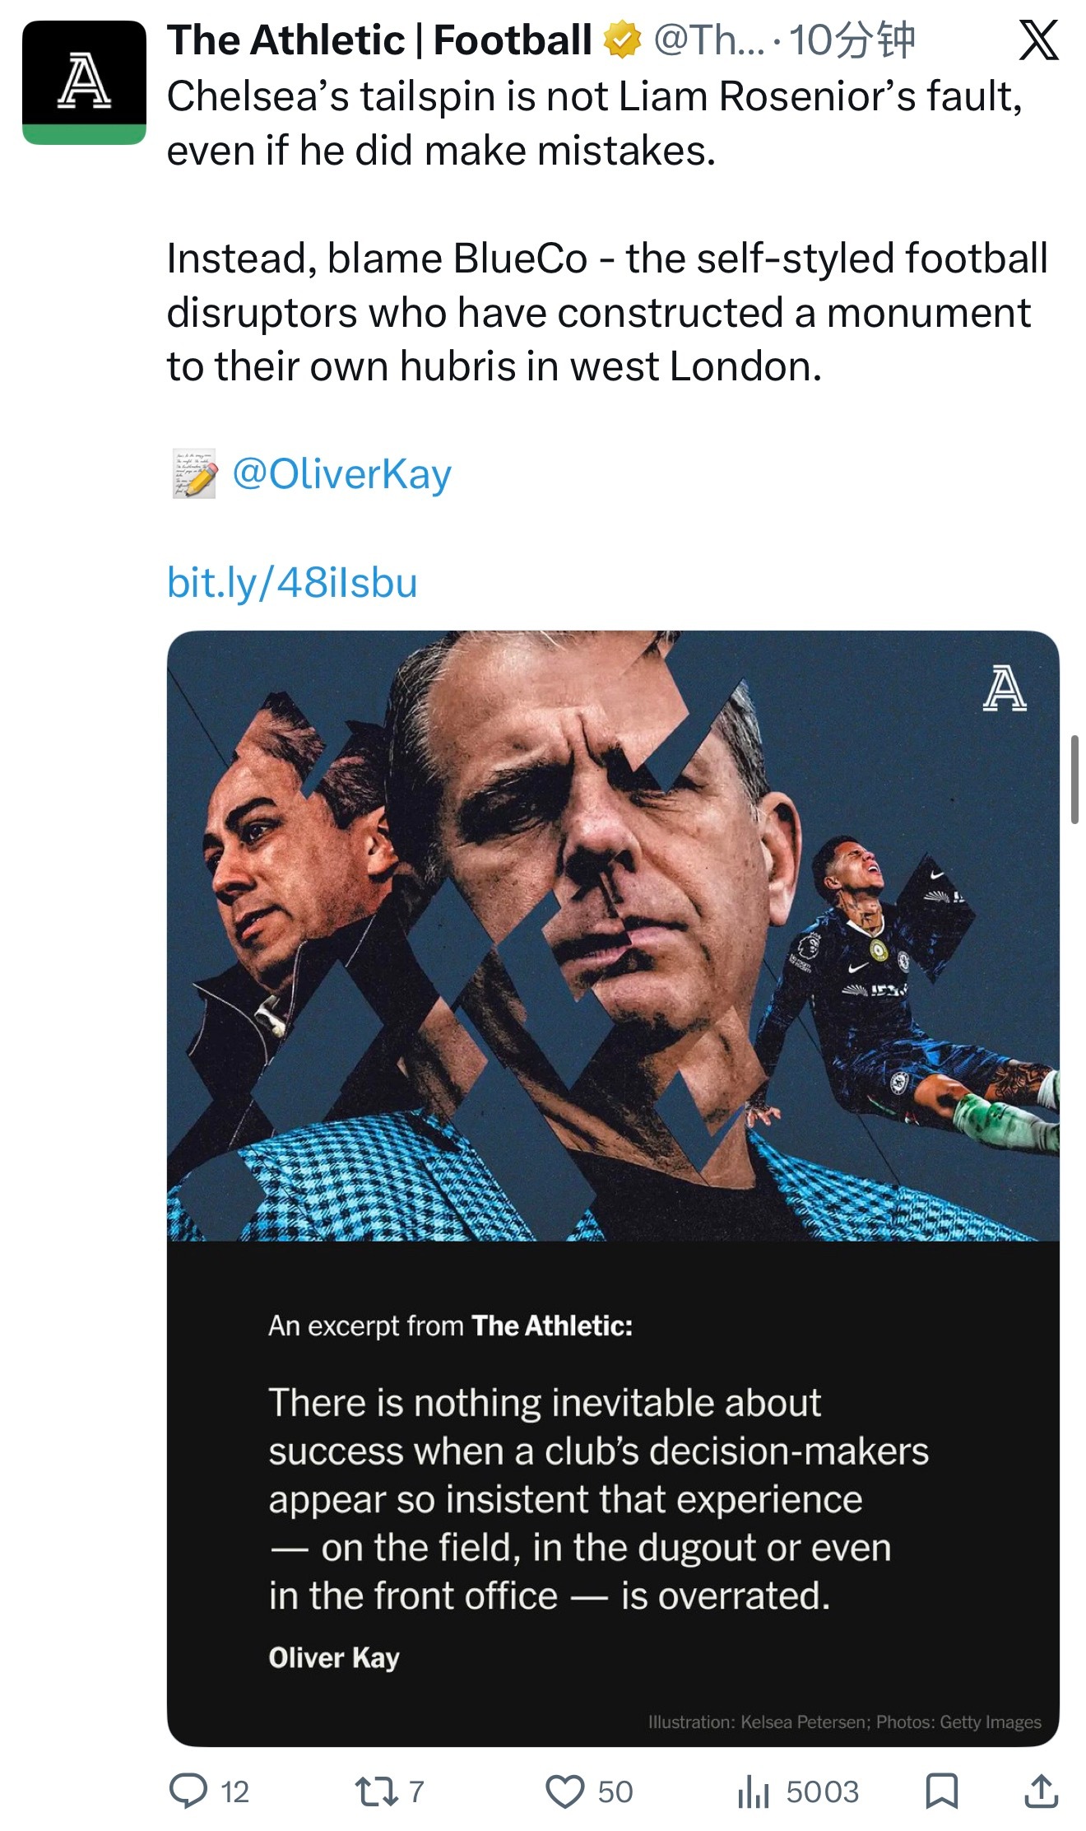Click The Athletic | Football account name
The width and height of the screenshot is (1086, 1831).
[379, 40]
